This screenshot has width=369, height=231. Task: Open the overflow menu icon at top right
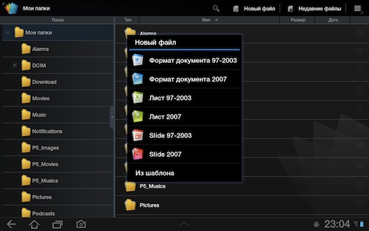358,9
